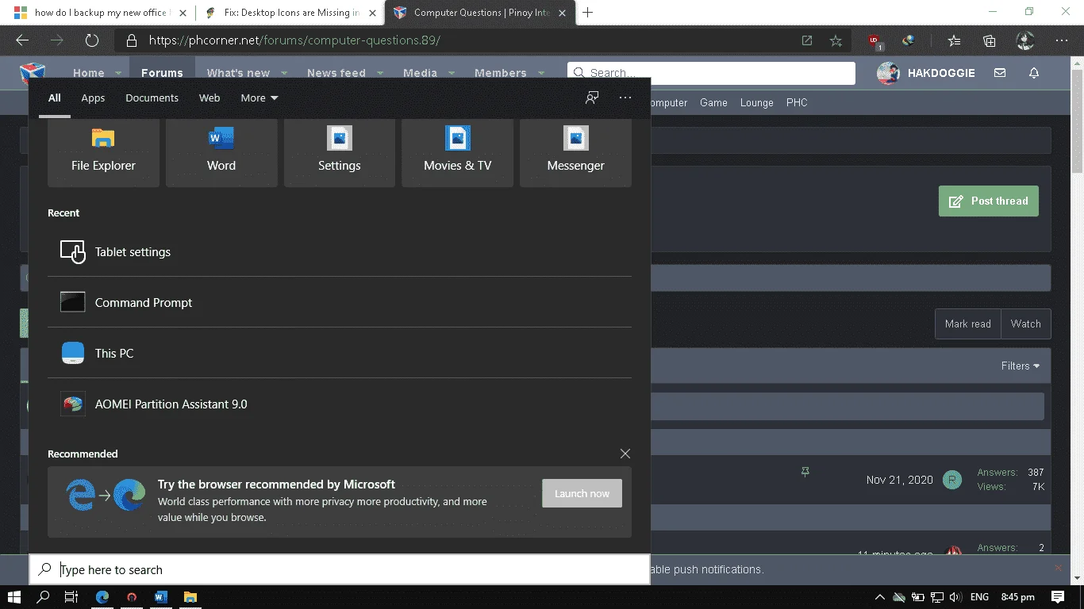This screenshot has height=609, width=1084.
Task: Open Command Prompt from Recent list
Action: coord(340,302)
